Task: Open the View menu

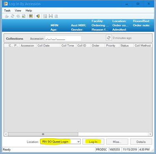Action: (x=18, y=10)
